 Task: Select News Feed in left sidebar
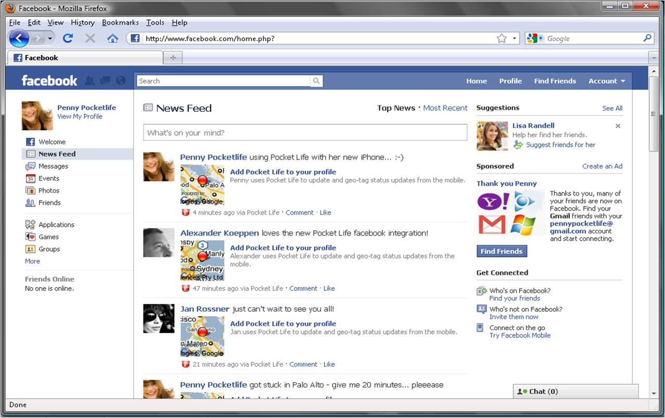point(77,154)
